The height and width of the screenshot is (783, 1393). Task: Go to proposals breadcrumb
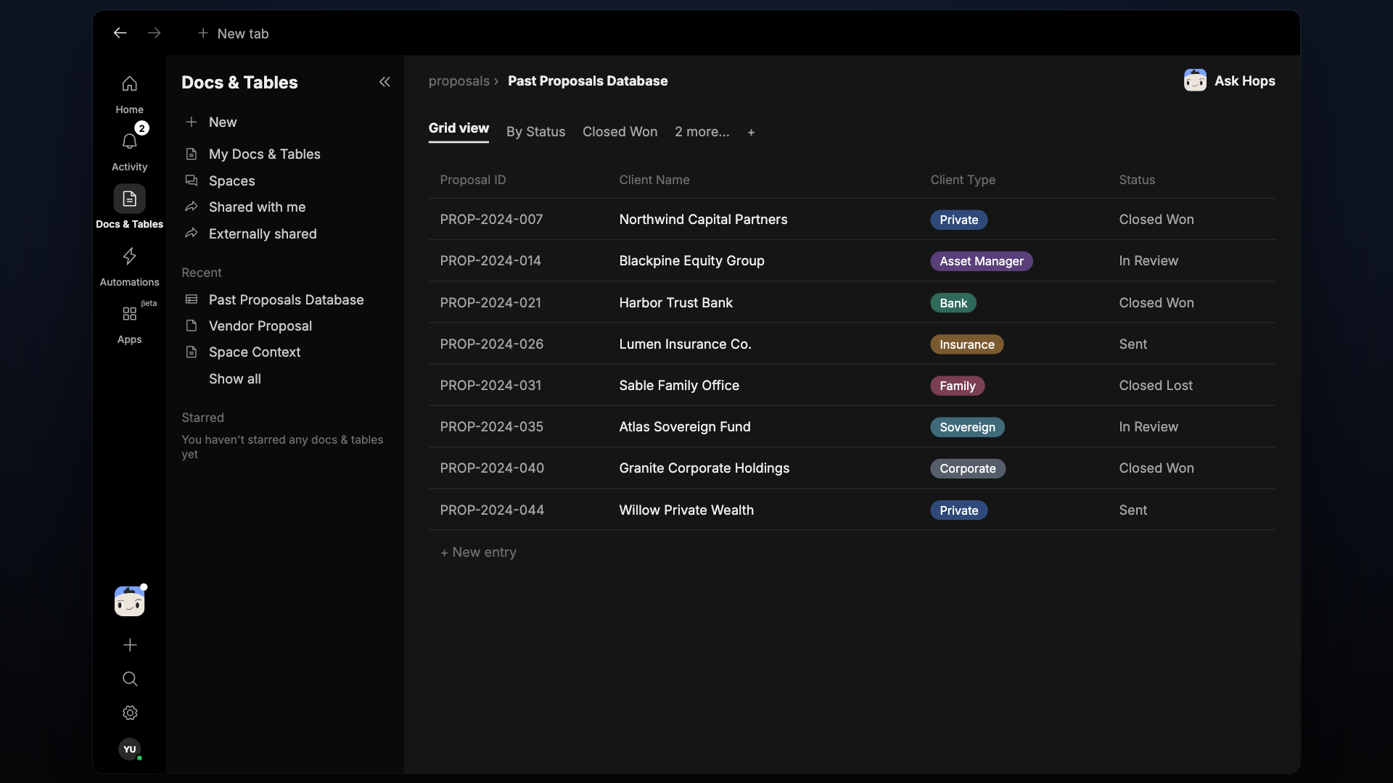click(459, 80)
